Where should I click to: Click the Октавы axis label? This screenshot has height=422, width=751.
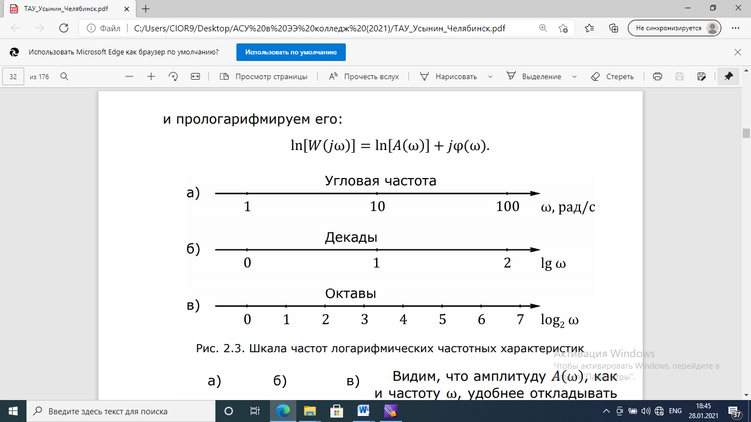[351, 293]
